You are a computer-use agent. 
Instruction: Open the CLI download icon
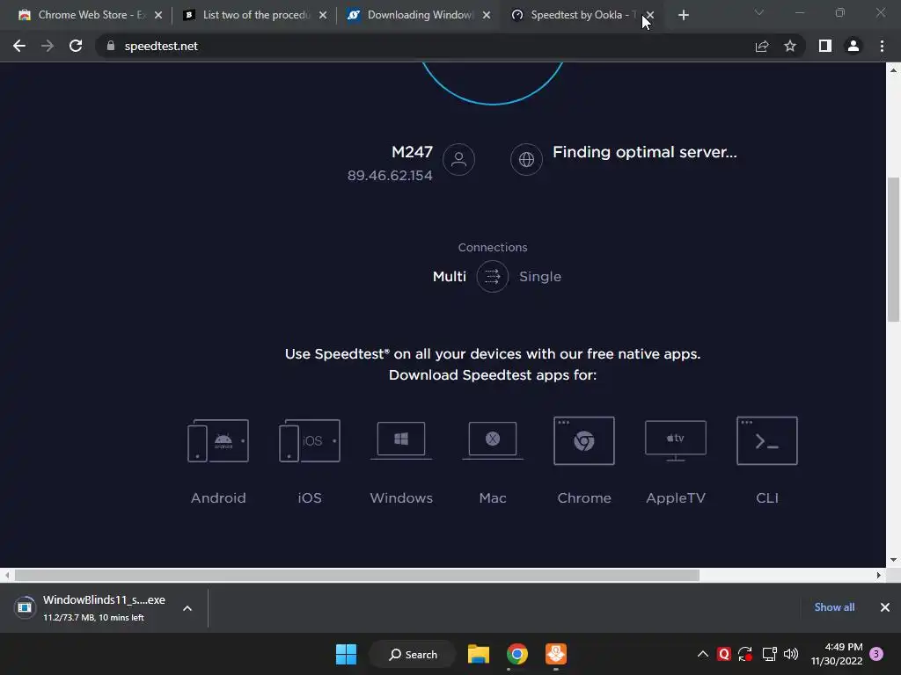767,441
